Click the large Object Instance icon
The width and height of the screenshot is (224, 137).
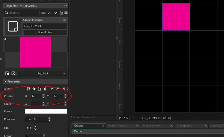pos(13,26)
